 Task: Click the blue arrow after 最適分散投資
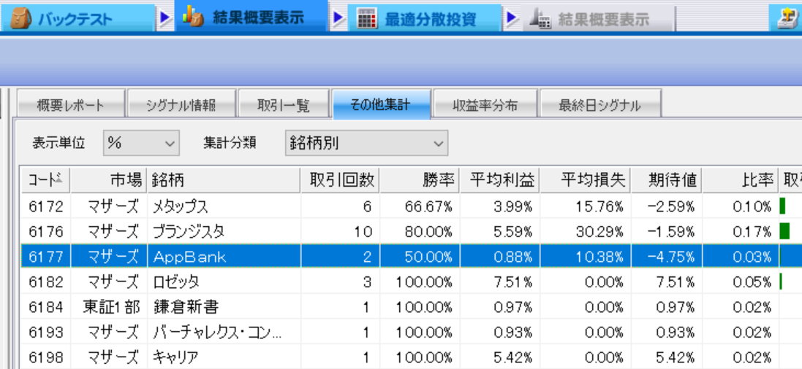click(512, 19)
